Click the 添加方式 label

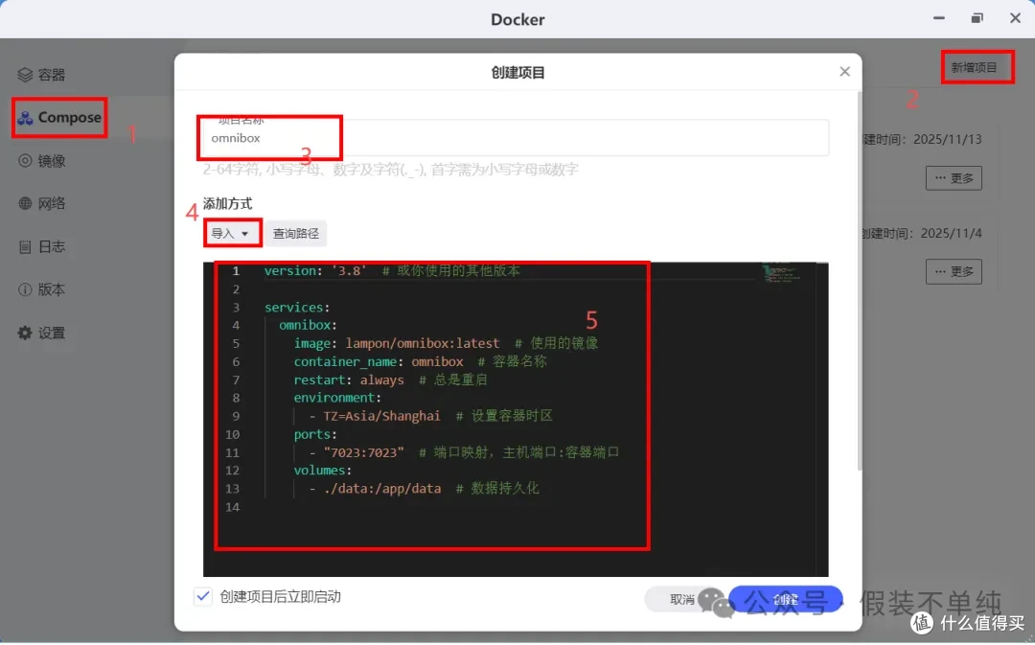tap(228, 204)
